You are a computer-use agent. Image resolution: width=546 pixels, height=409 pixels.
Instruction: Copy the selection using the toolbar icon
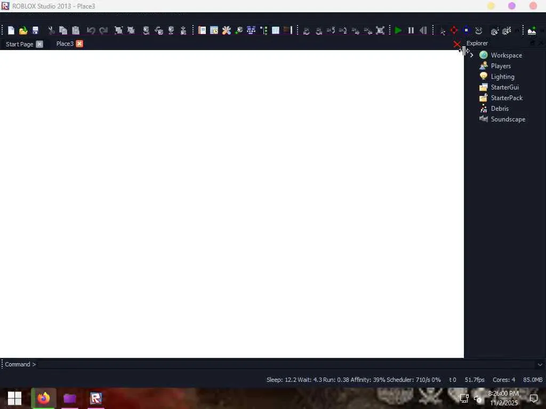click(x=63, y=30)
